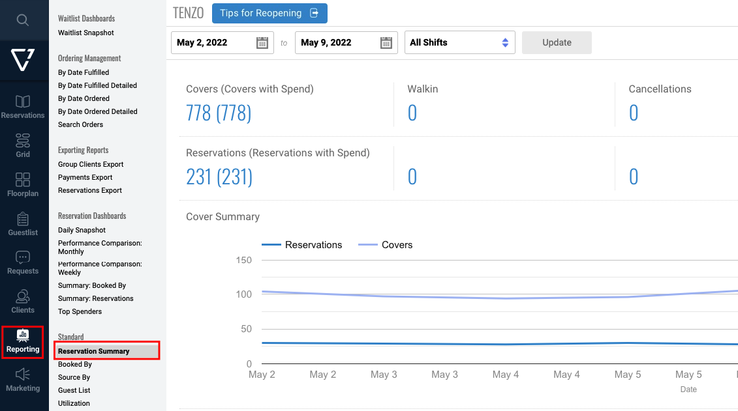Switch to the Floorplan icon

point(23,181)
